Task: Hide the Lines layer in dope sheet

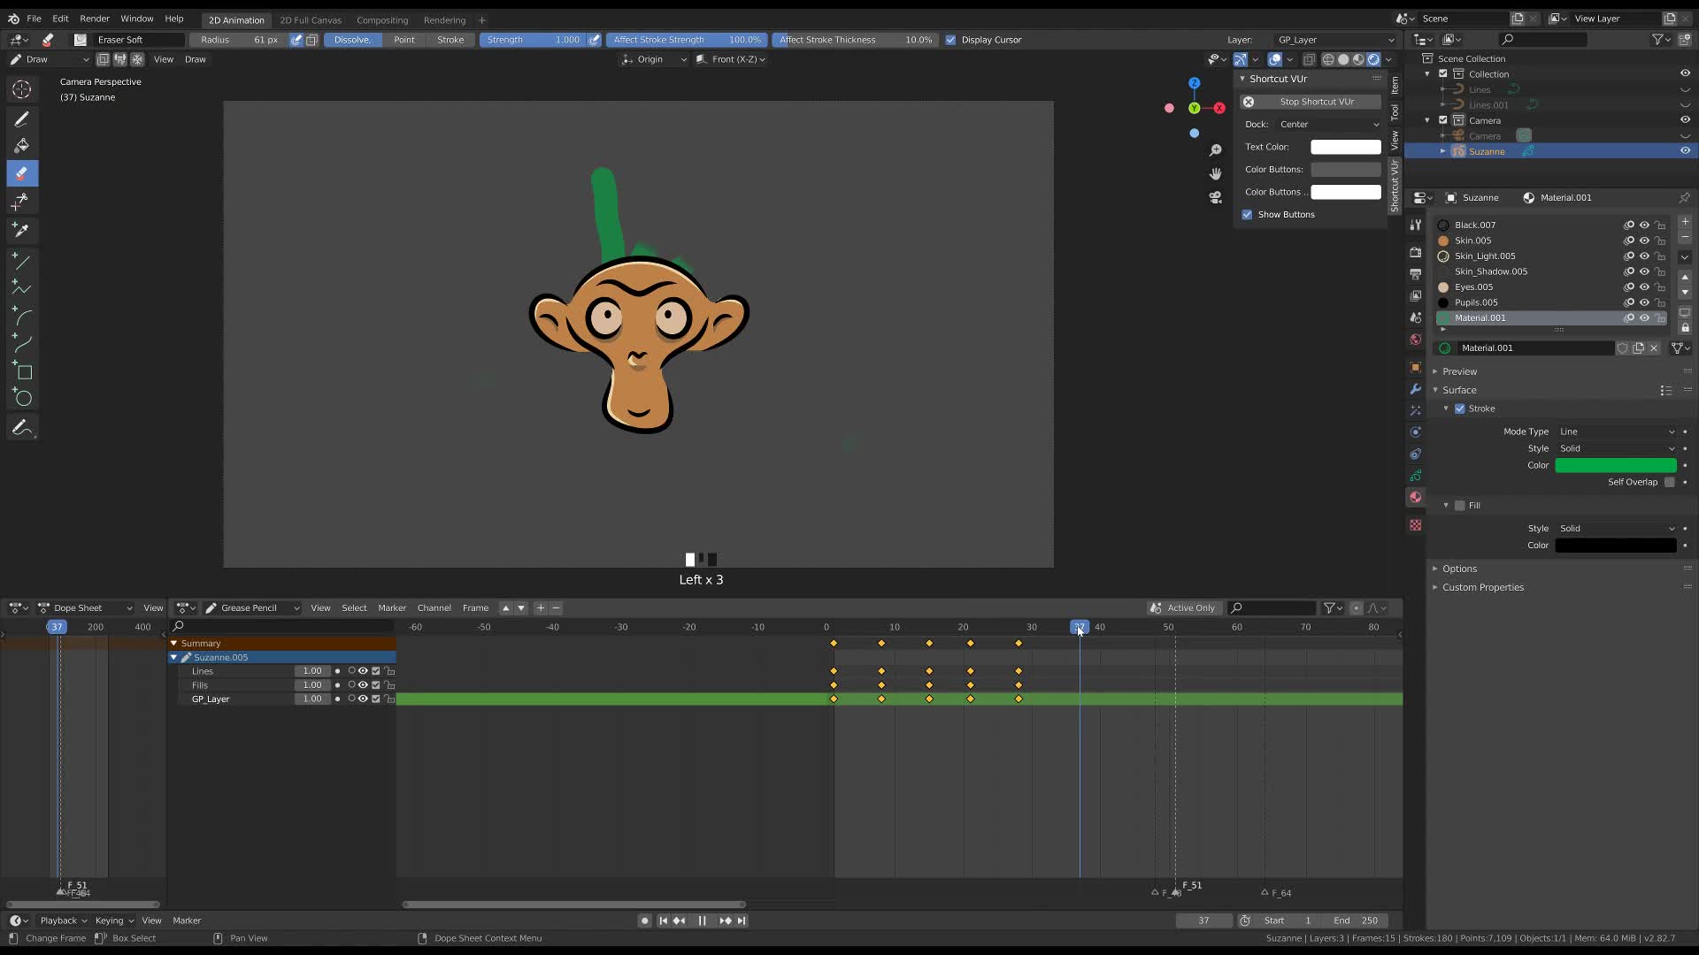Action: [363, 671]
